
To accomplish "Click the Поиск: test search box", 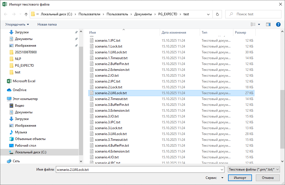I will 253,14.
